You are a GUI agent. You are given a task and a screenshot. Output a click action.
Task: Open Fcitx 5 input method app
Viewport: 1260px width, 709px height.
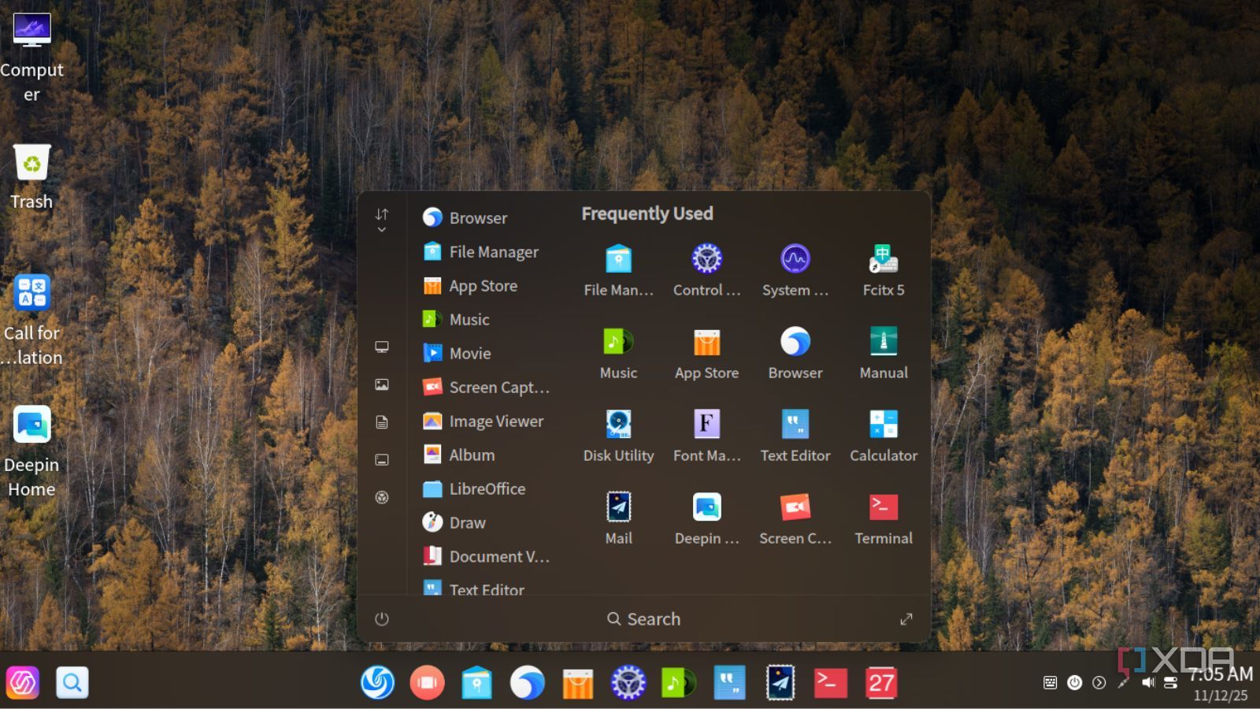click(x=884, y=269)
